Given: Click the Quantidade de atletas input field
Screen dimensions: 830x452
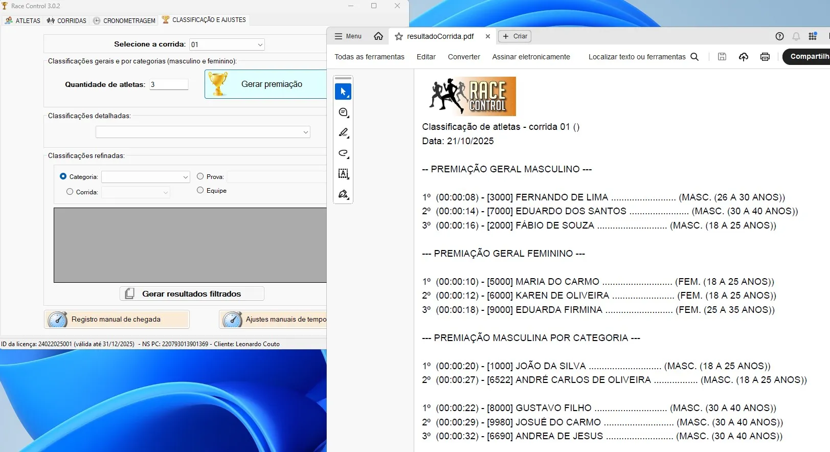Looking at the screenshot, I should pyautogui.click(x=169, y=84).
